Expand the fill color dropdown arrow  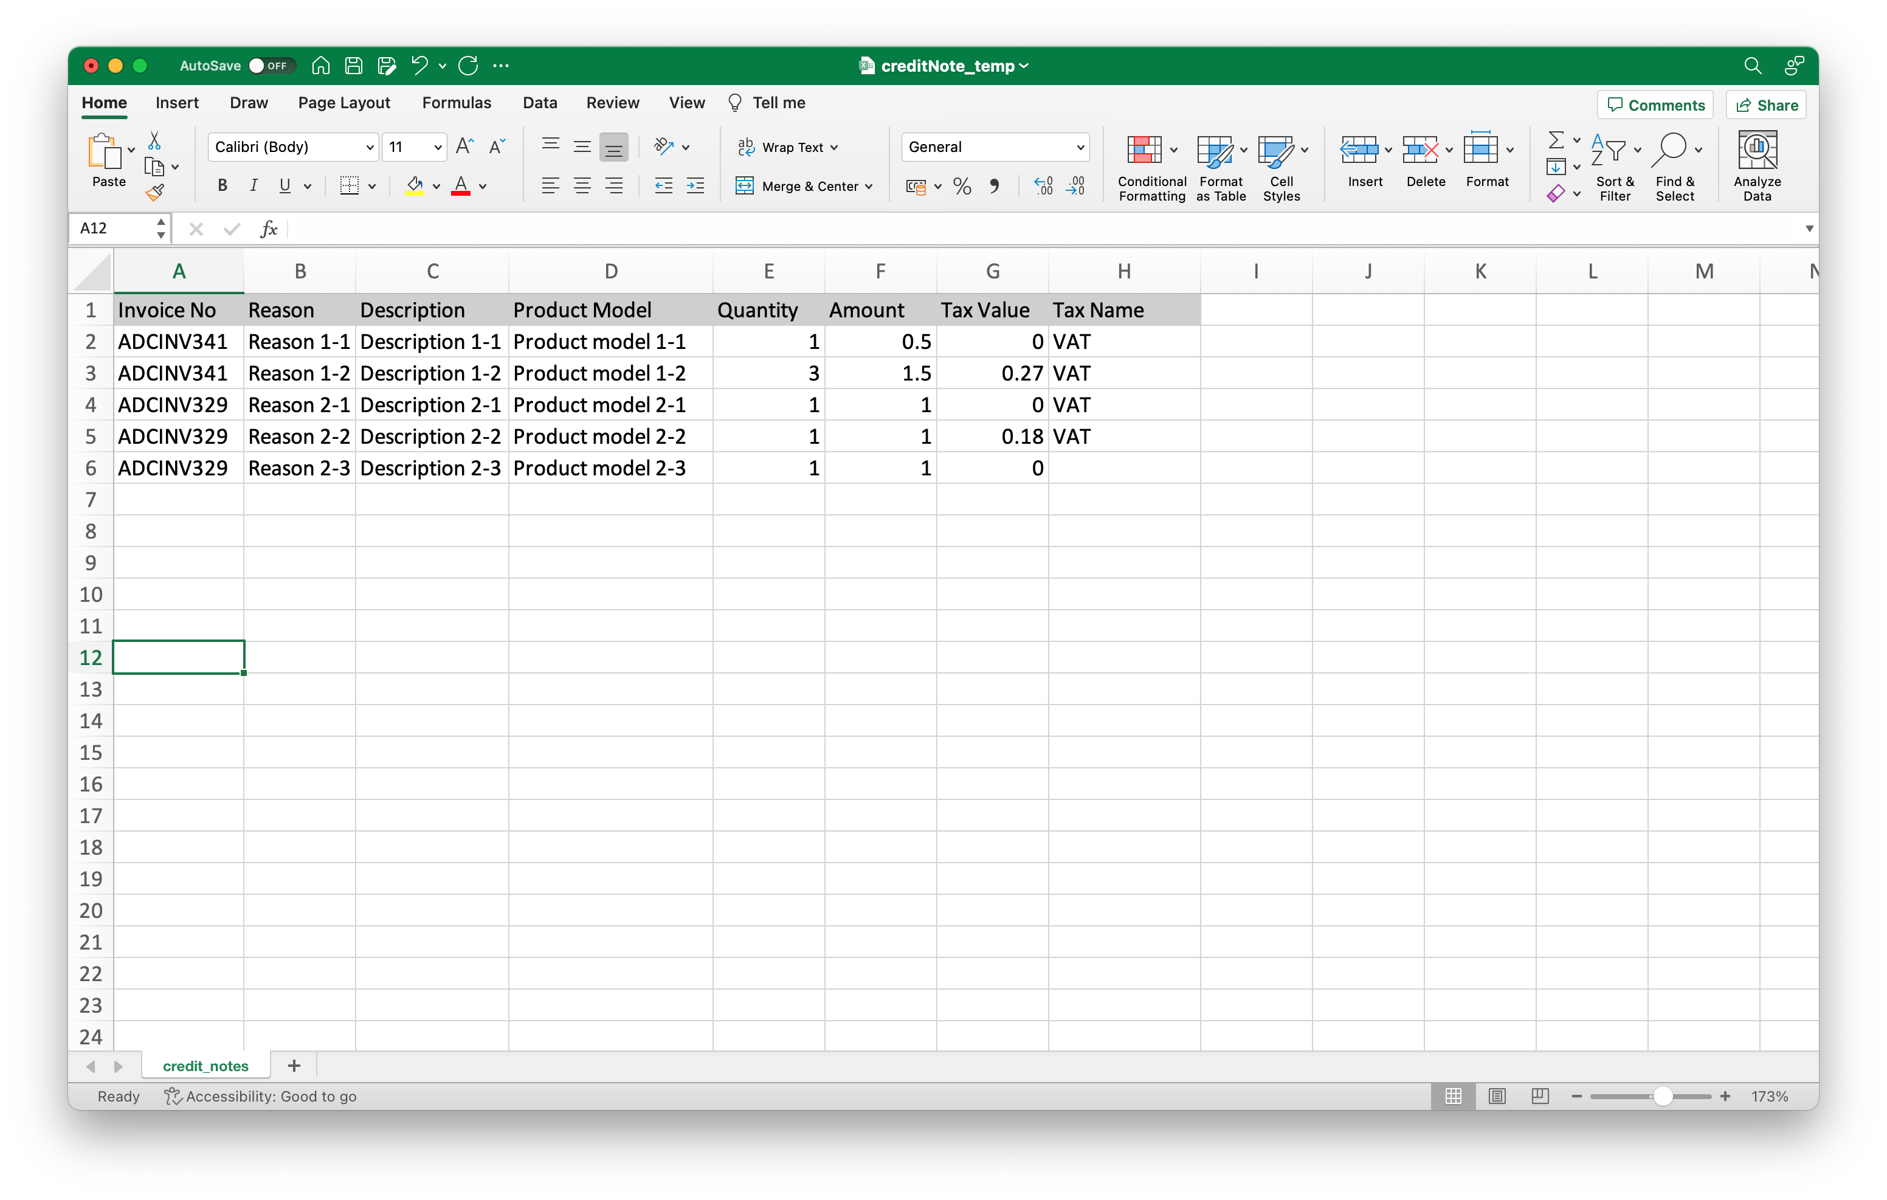(436, 186)
